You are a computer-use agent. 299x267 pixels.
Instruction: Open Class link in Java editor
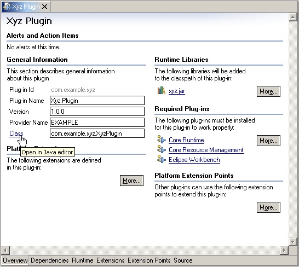16,133
